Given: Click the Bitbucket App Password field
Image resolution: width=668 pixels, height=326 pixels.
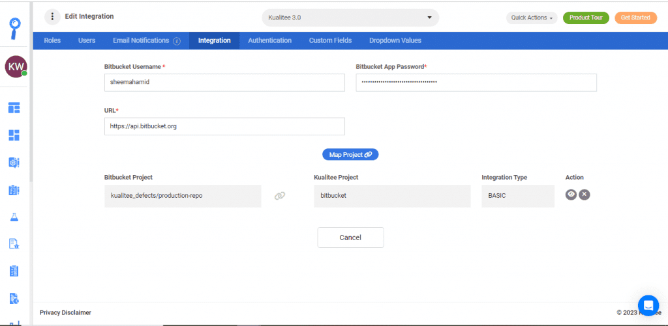Looking at the screenshot, I should (476, 83).
